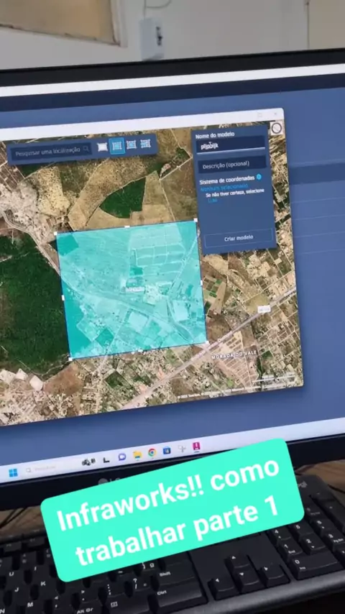Click the pink Infraworks taskbar icon
Image resolution: width=345 pixels, height=614 pixels.
coord(196,446)
